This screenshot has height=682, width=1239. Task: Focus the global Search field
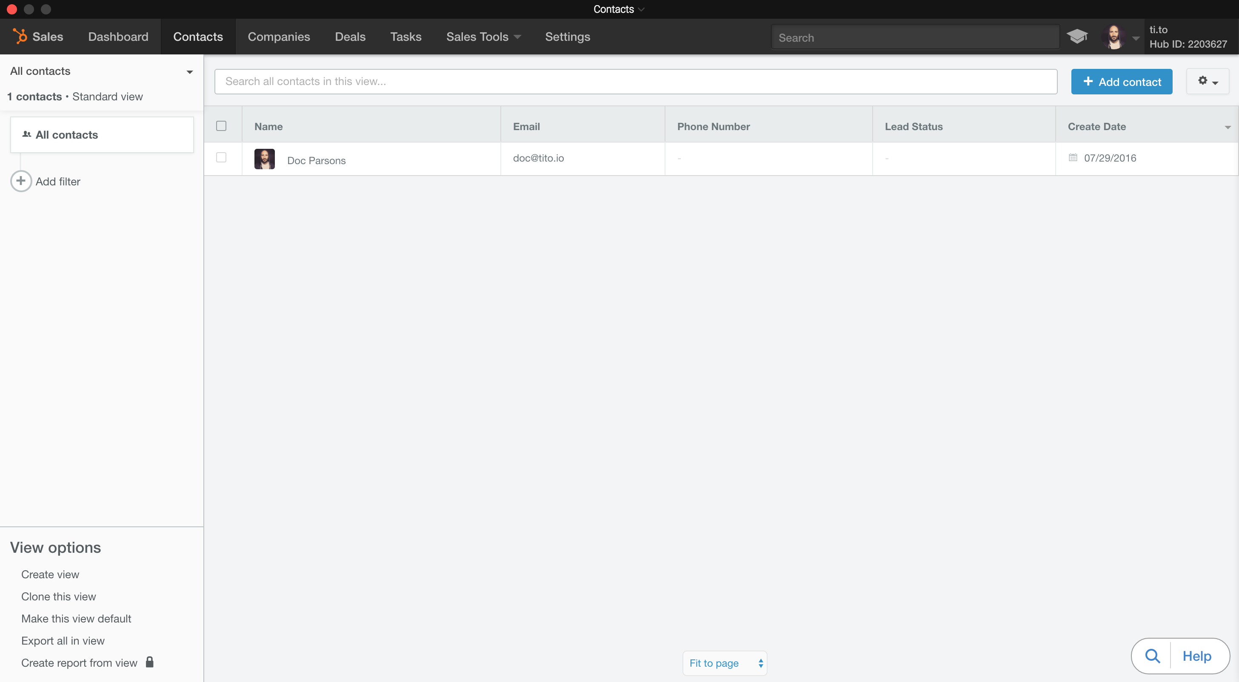coord(915,37)
